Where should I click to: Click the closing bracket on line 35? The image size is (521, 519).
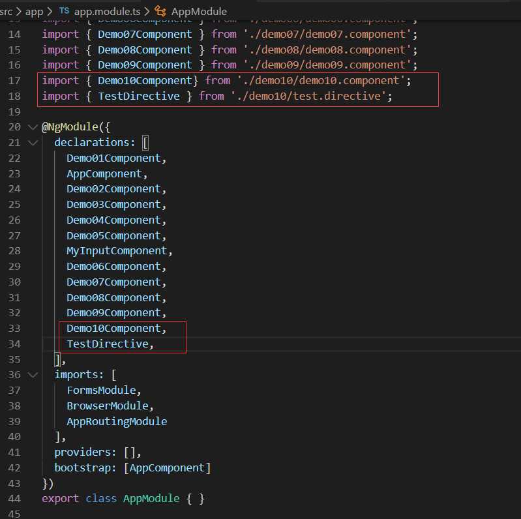pos(58,360)
